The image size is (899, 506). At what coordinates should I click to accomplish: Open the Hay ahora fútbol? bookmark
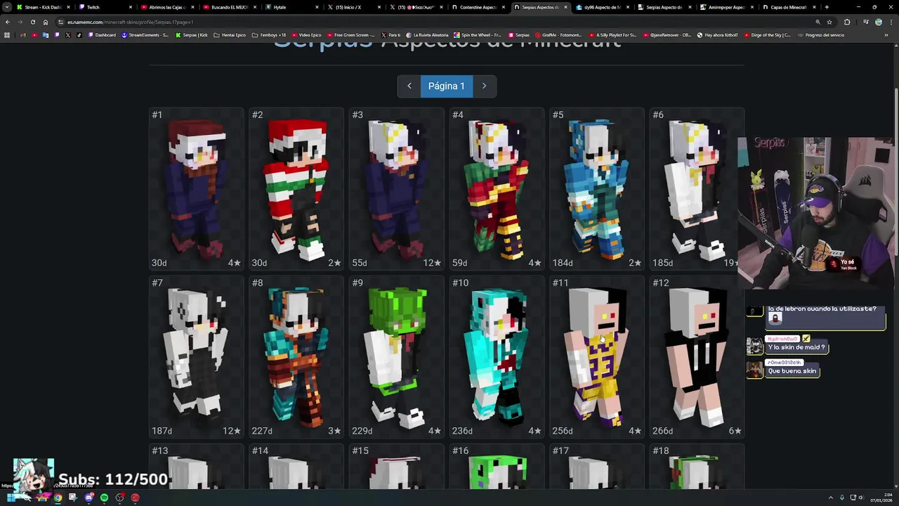[717, 35]
